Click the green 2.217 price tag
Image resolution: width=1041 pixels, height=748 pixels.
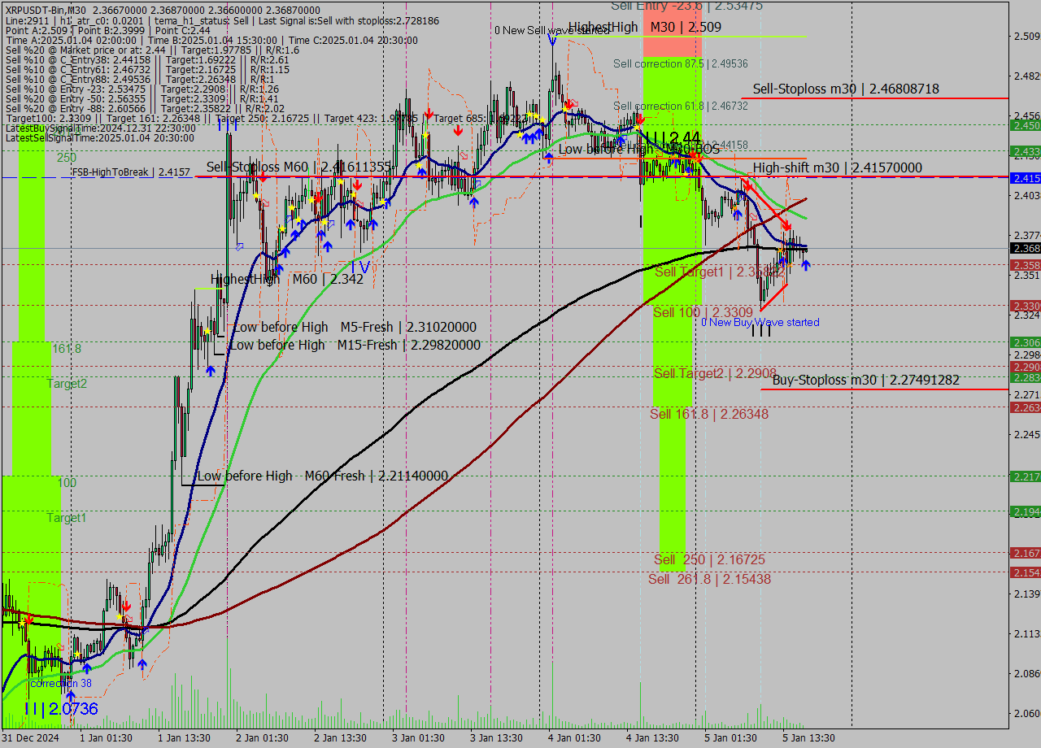[1025, 476]
